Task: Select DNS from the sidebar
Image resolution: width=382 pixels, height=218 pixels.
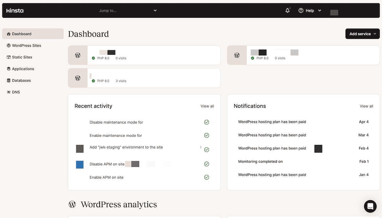Action: [x=15, y=92]
